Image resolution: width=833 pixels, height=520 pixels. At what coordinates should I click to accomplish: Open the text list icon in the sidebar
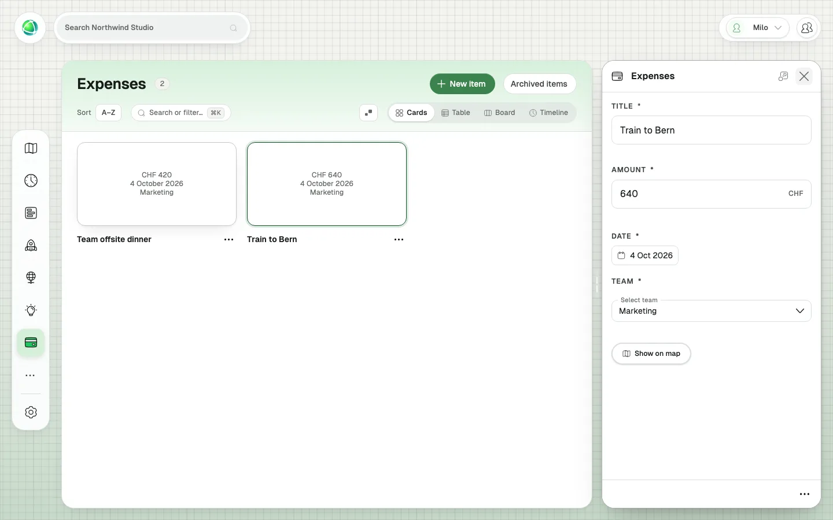31,213
